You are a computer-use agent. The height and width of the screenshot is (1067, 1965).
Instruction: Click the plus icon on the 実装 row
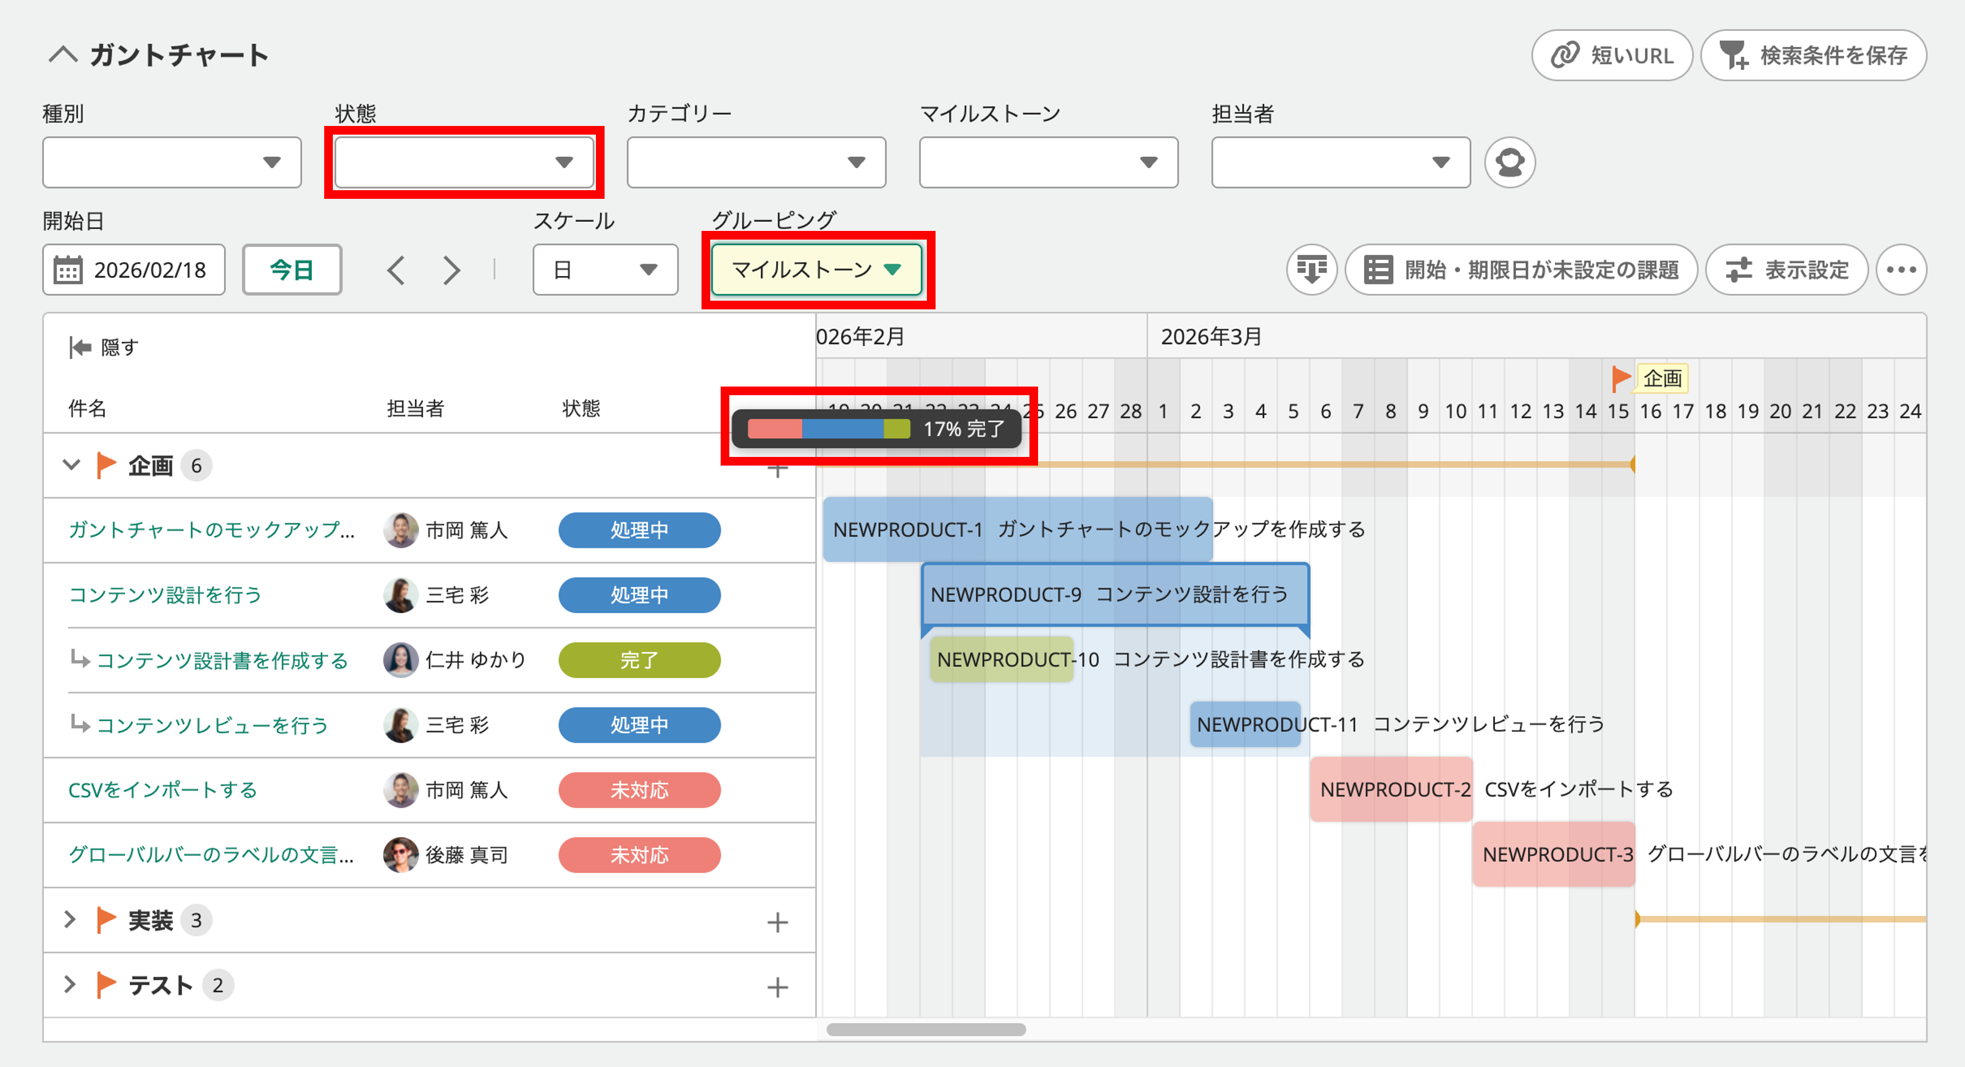(x=779, y=921)
